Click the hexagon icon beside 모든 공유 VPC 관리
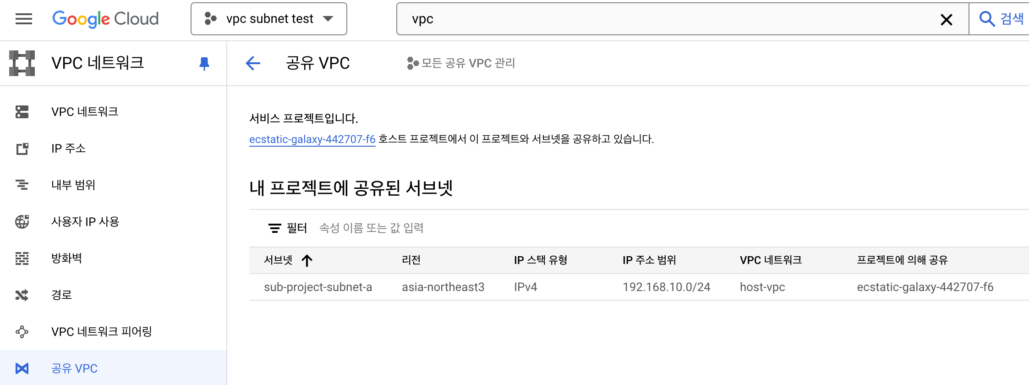Viewport: 1029px width, 385px height. 412,63
